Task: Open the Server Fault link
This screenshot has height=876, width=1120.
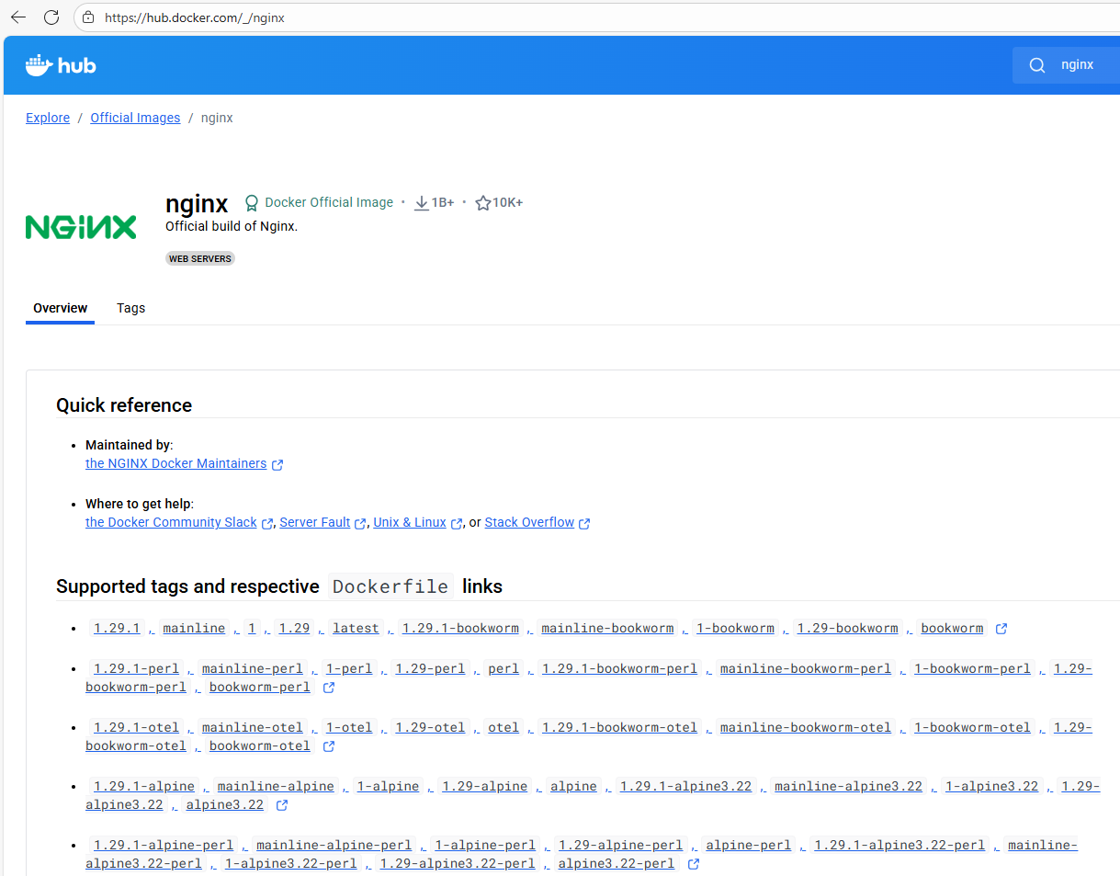Action: point(315,522)
